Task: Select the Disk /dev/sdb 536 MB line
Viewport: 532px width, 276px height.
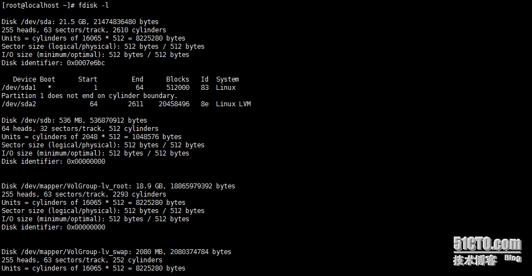Action: pos(74,120)
